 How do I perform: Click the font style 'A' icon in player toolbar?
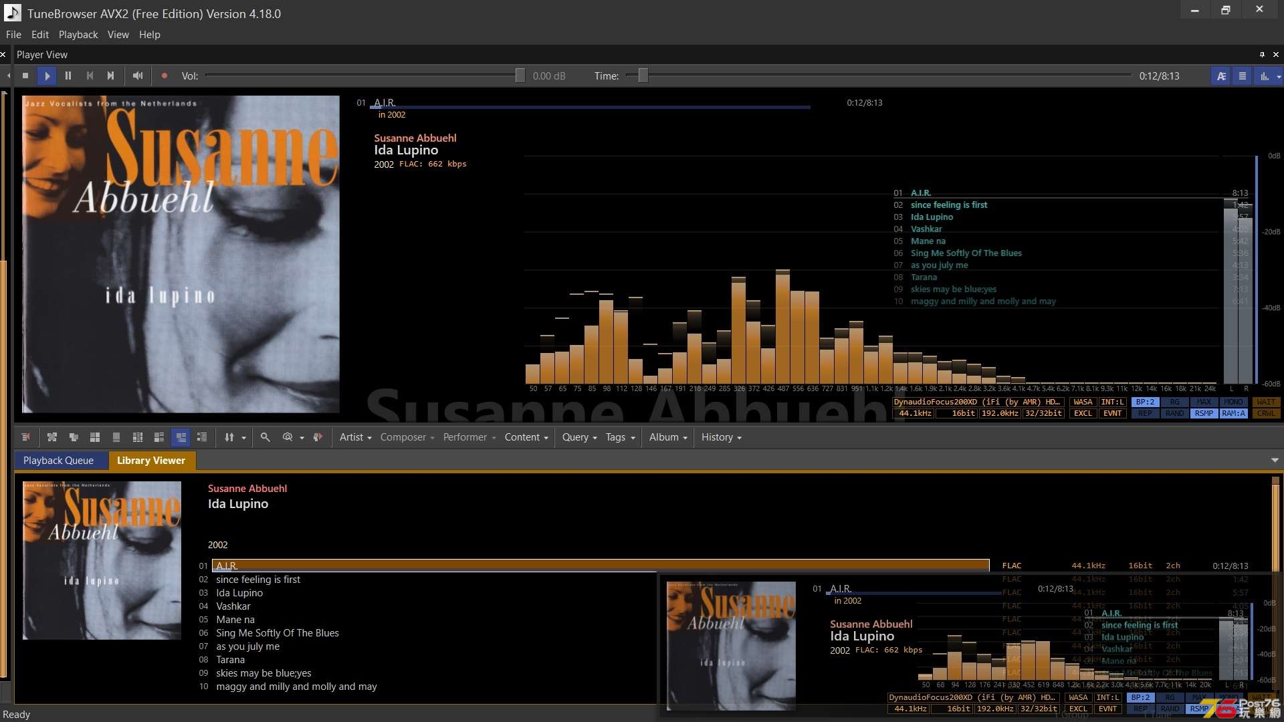tap(1221, 76)
